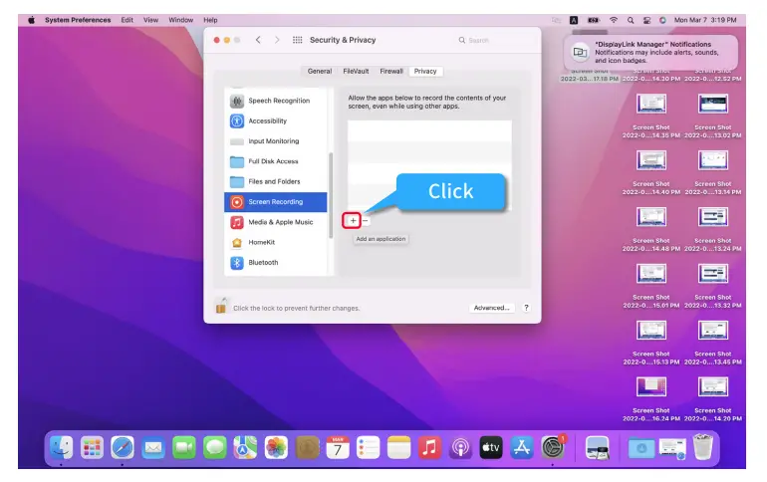The image size is (767, 482).
Task: Open Photos from the Dock
Action: (x=276, y=447)
